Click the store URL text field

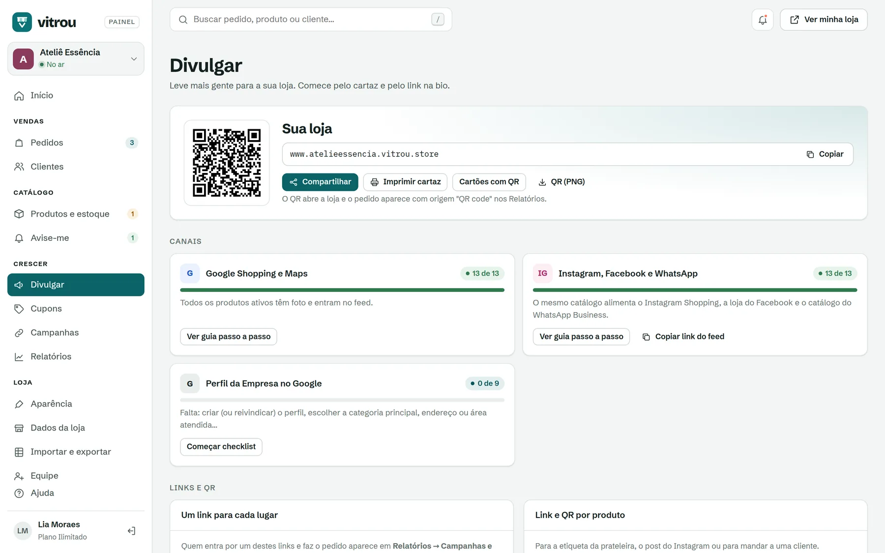pyautogui.click(x=567, y=154)
